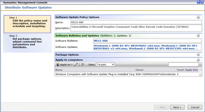Click the Software Updates: label
205x112 pixels.
[x=66, y=47]
